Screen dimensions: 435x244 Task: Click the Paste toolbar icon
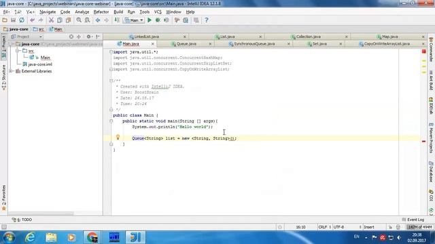pyautogui.click(x=68, y=20)
